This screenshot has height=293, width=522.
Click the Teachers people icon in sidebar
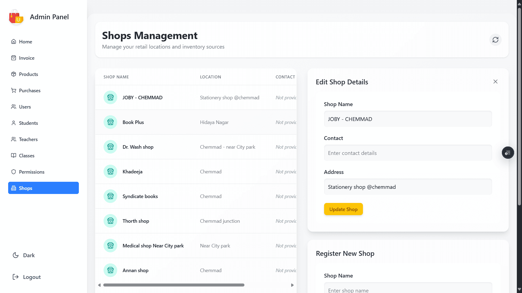tap(14, 139)
